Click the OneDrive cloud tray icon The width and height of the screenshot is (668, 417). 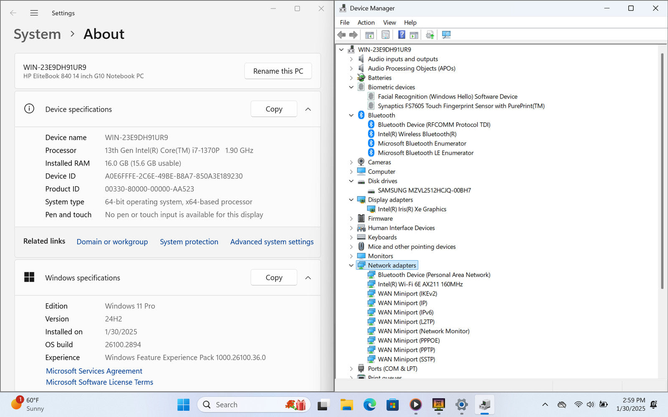pyautogui.click(x=562, y=404)
